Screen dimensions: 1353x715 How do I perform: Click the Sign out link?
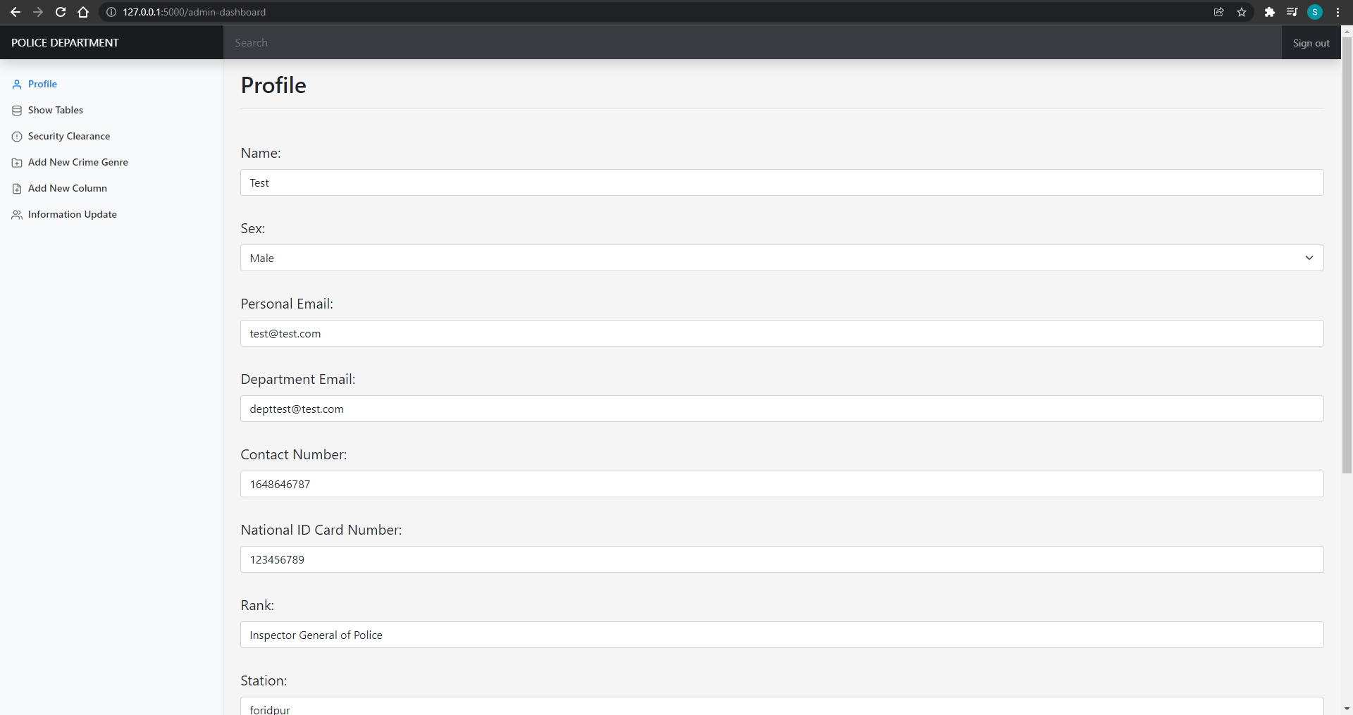(x=1311, y=43)
